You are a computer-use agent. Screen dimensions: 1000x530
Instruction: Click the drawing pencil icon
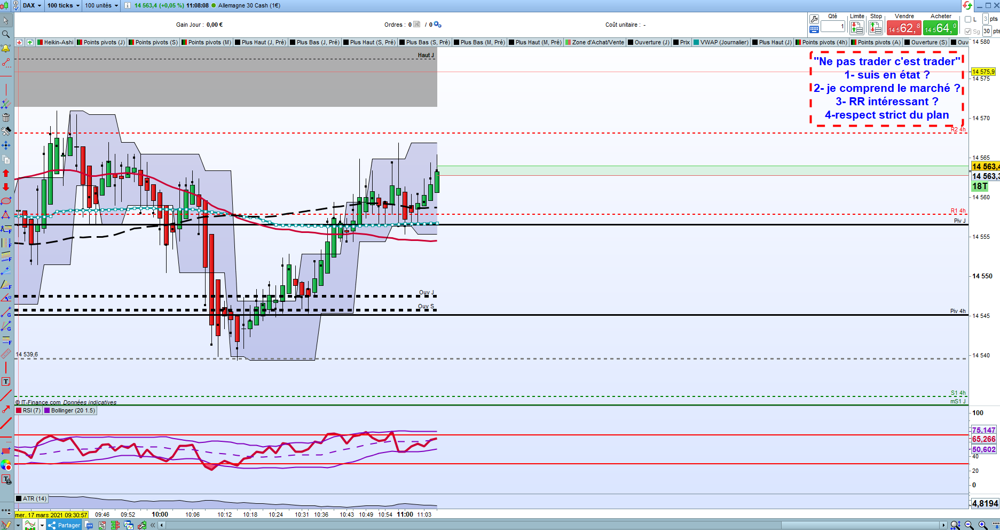pos(6,525)
